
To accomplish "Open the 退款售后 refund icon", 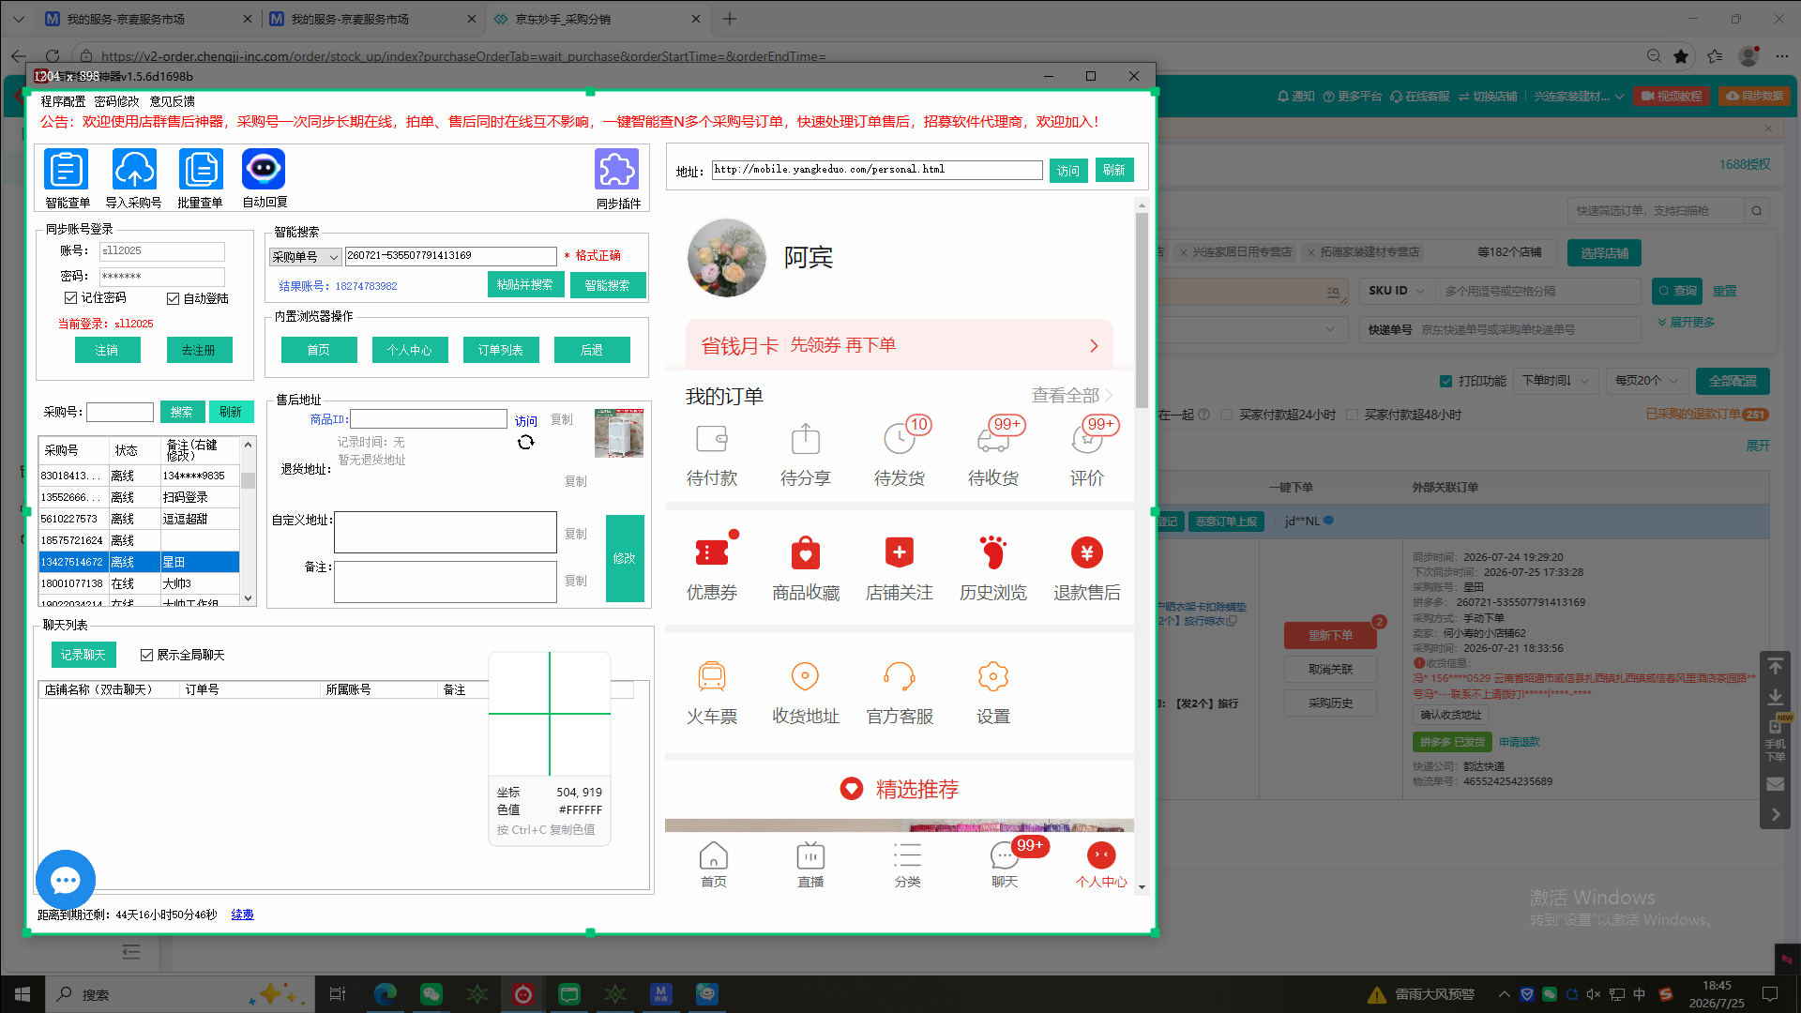I will pos(1087,552).
